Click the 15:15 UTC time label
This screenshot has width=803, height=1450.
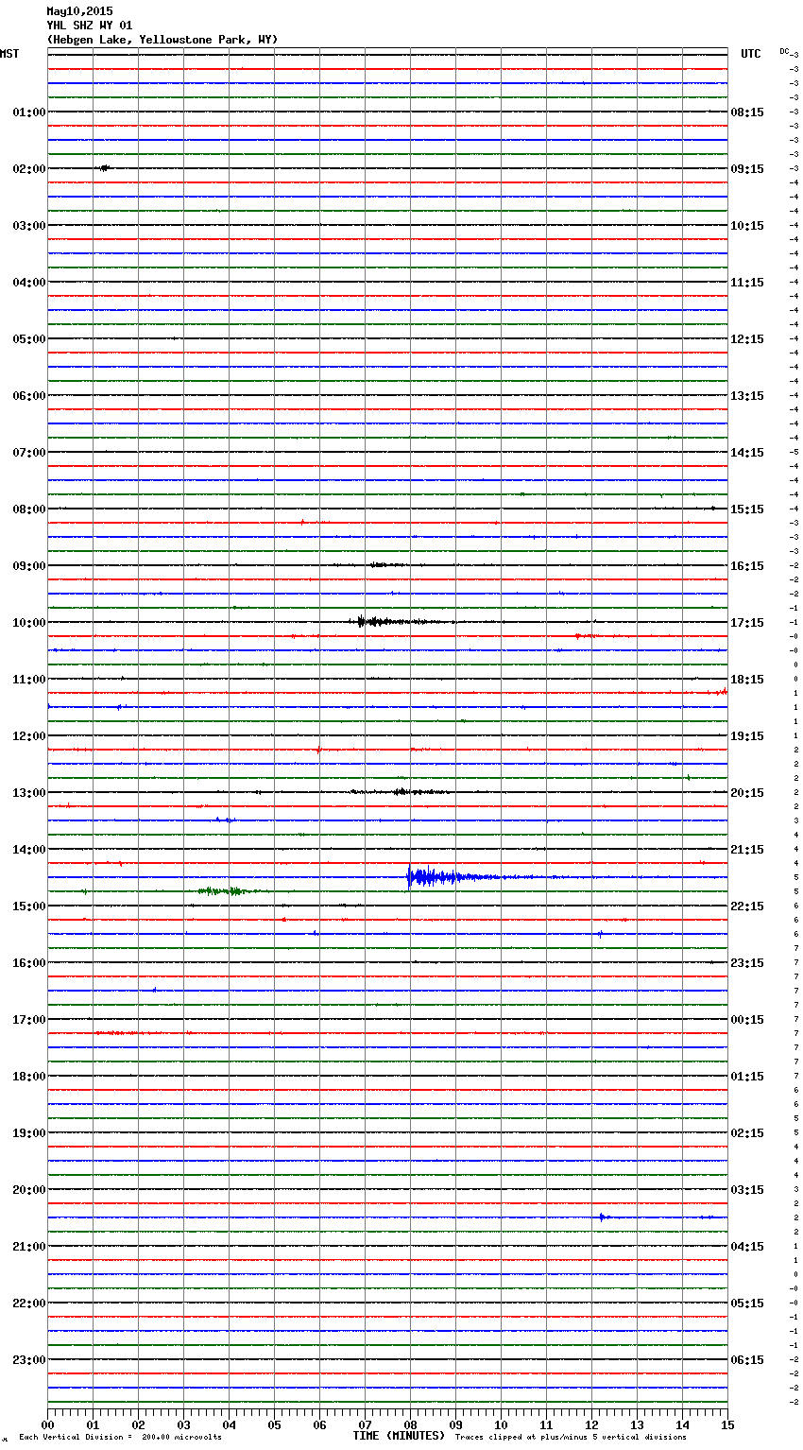(747, 509)
